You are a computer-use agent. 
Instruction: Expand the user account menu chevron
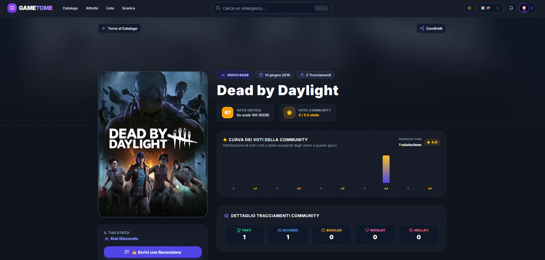[x=532, y=8]
